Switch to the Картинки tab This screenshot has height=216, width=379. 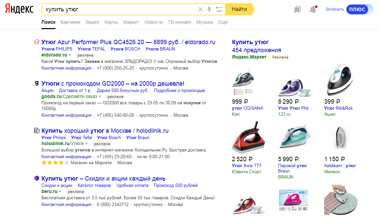point(70,22)
